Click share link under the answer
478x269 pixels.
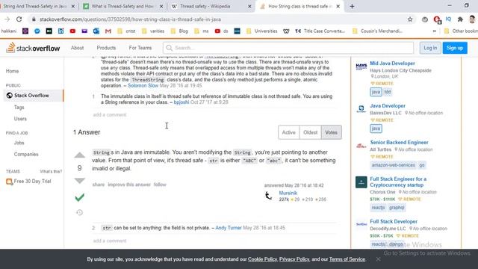click(99, 185)
